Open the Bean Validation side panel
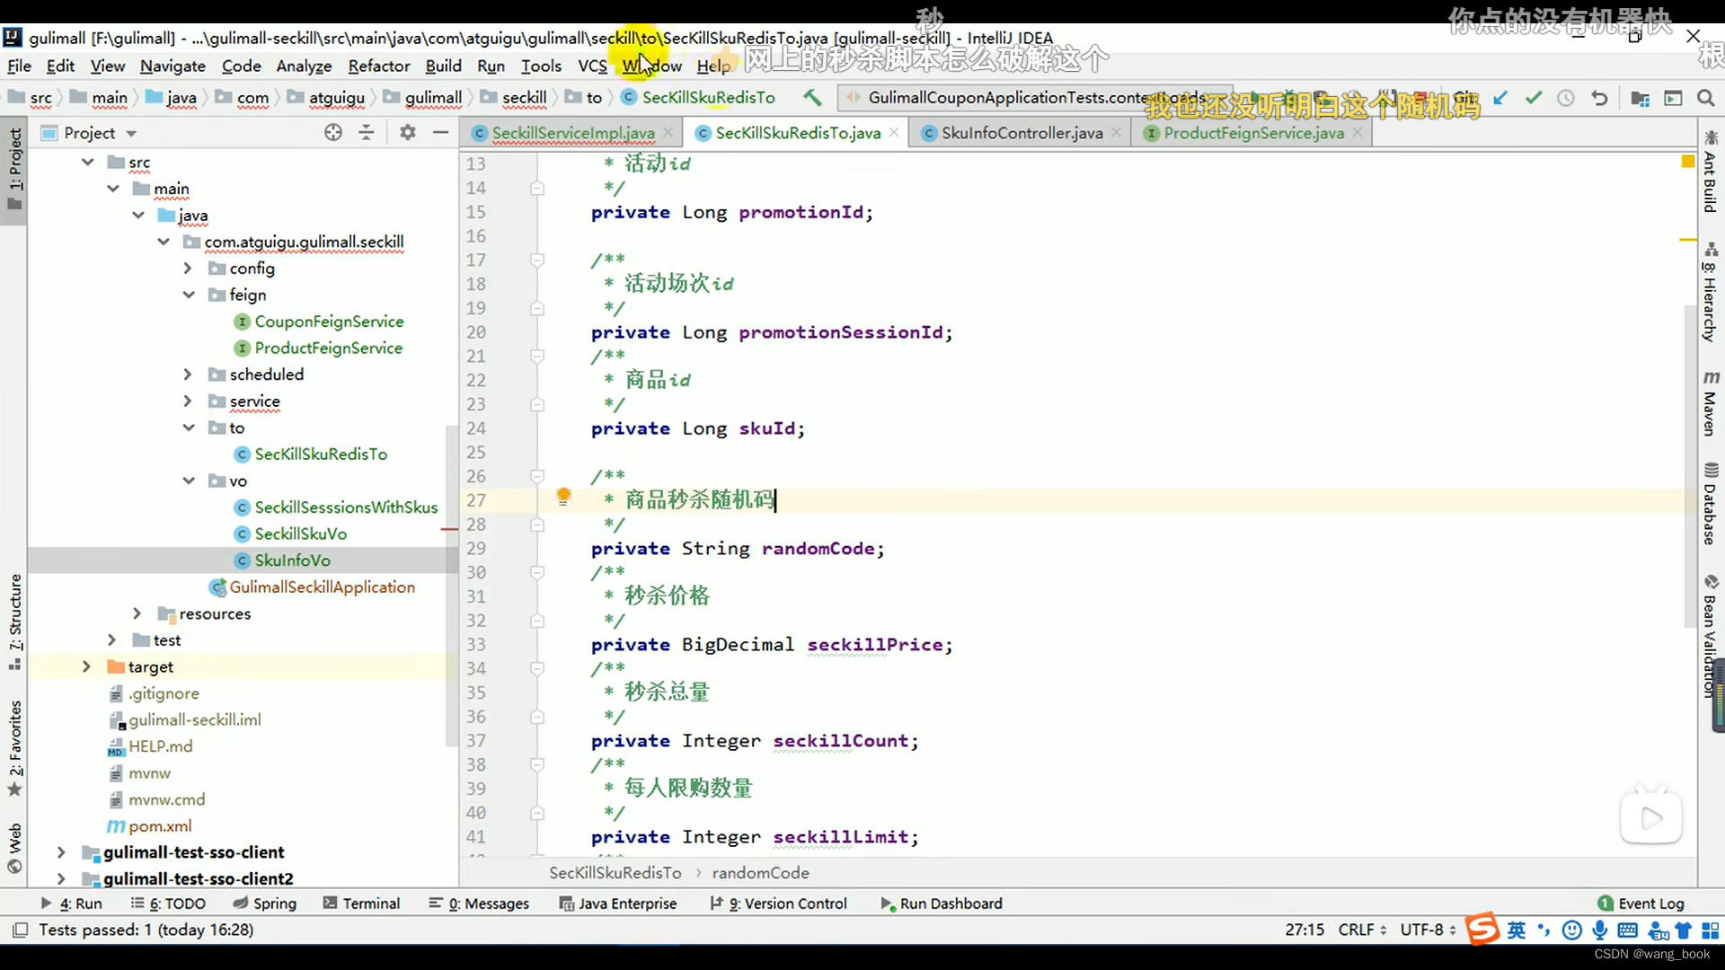The height and width of the screenshot is (970, 1725). tap(1711, 636)
